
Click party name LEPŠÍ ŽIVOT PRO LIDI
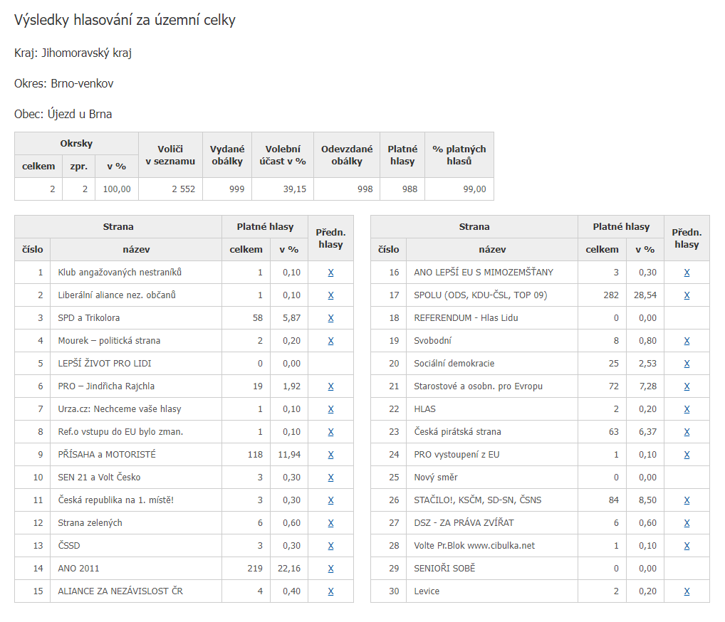(105, 364)
